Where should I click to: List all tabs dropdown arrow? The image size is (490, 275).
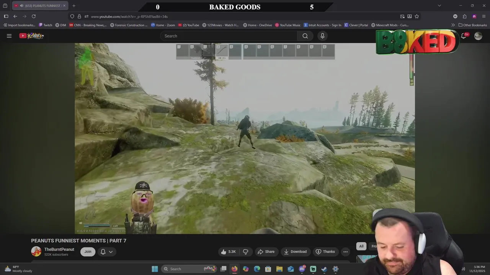click(439, 6)
